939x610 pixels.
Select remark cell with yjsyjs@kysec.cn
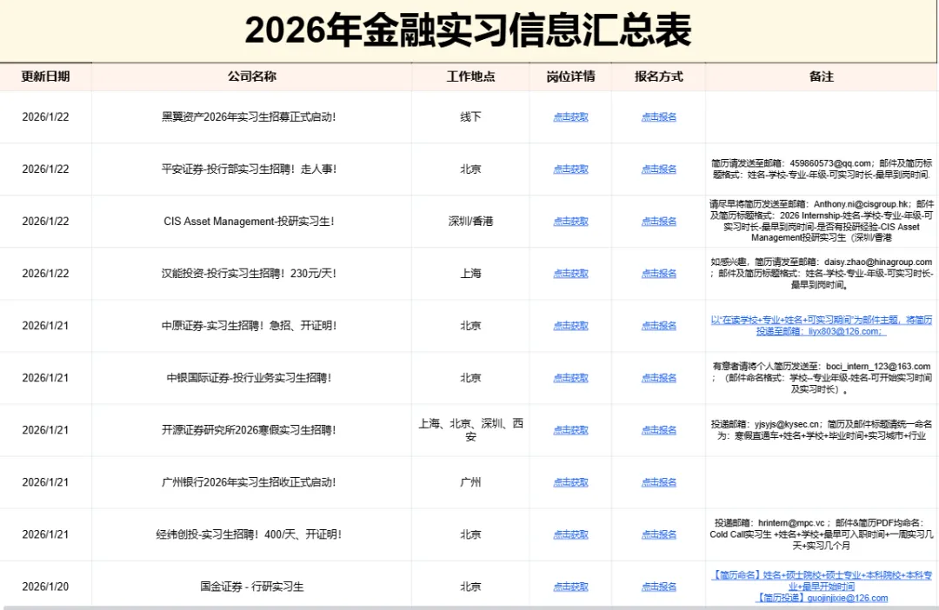(x=821, y=430)
